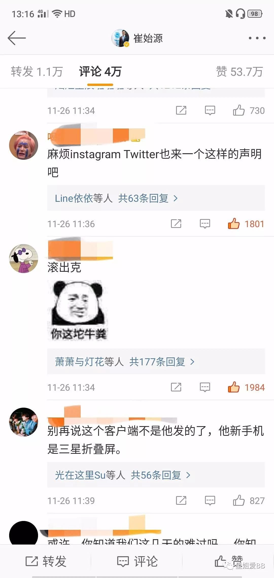The image size is (274, 578).
Task: Tap repost icon on the 滚出克 comment
Action: [176, 387]
